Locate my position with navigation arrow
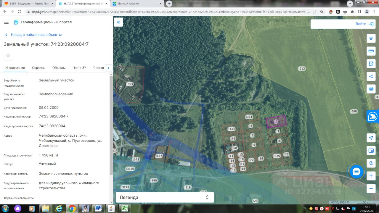379x213 pixels. [371, 138]
